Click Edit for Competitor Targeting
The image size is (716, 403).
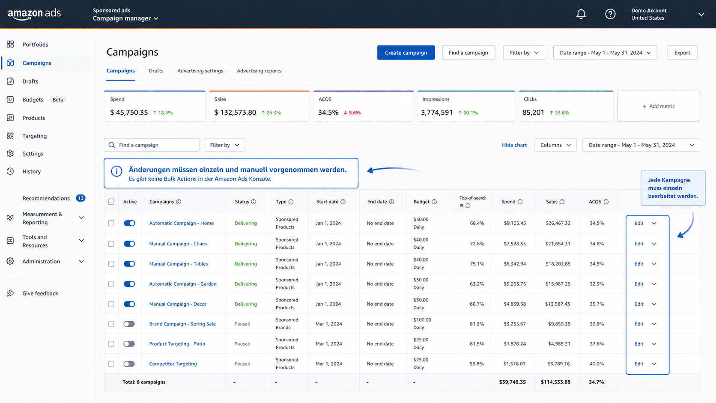pos(639,364)
